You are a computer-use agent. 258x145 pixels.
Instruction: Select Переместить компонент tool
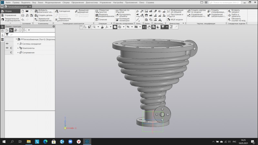point(63,20)
